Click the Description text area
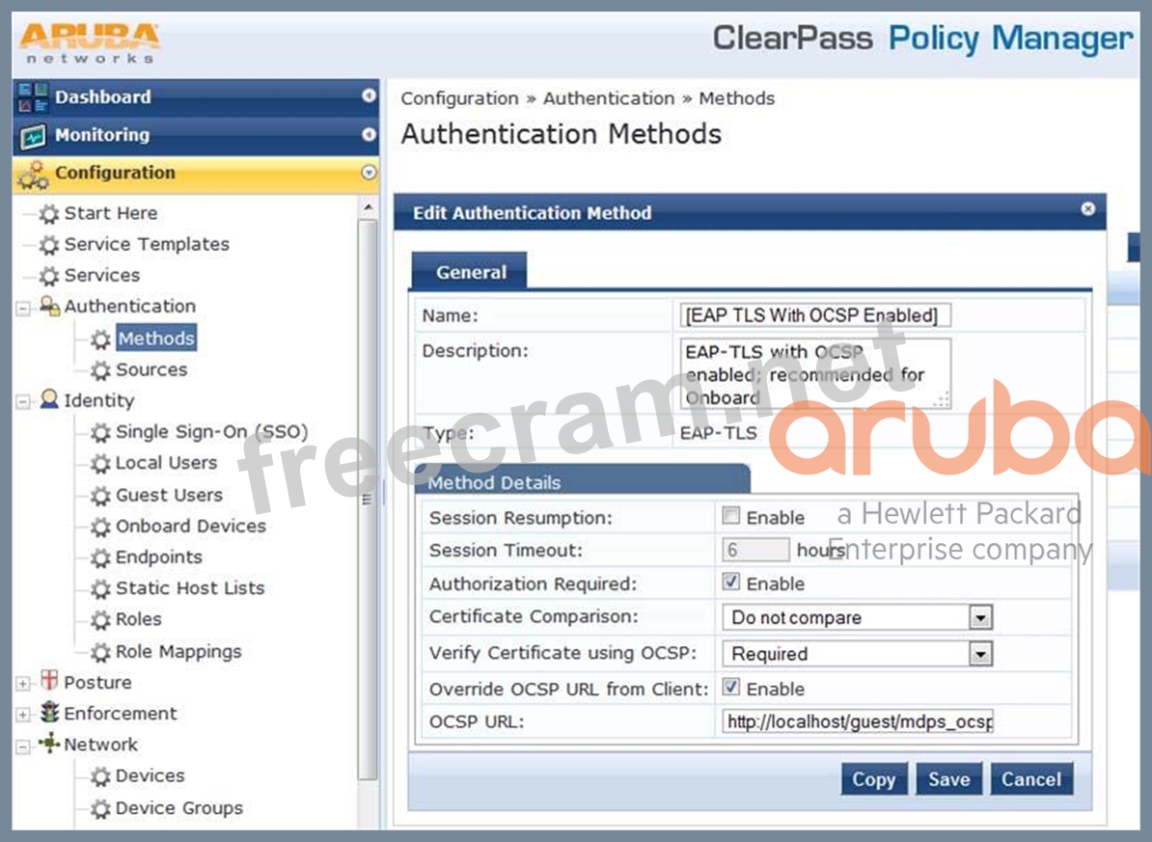The height and width of the screenshot is (842, 1152). tap(815, 373)
